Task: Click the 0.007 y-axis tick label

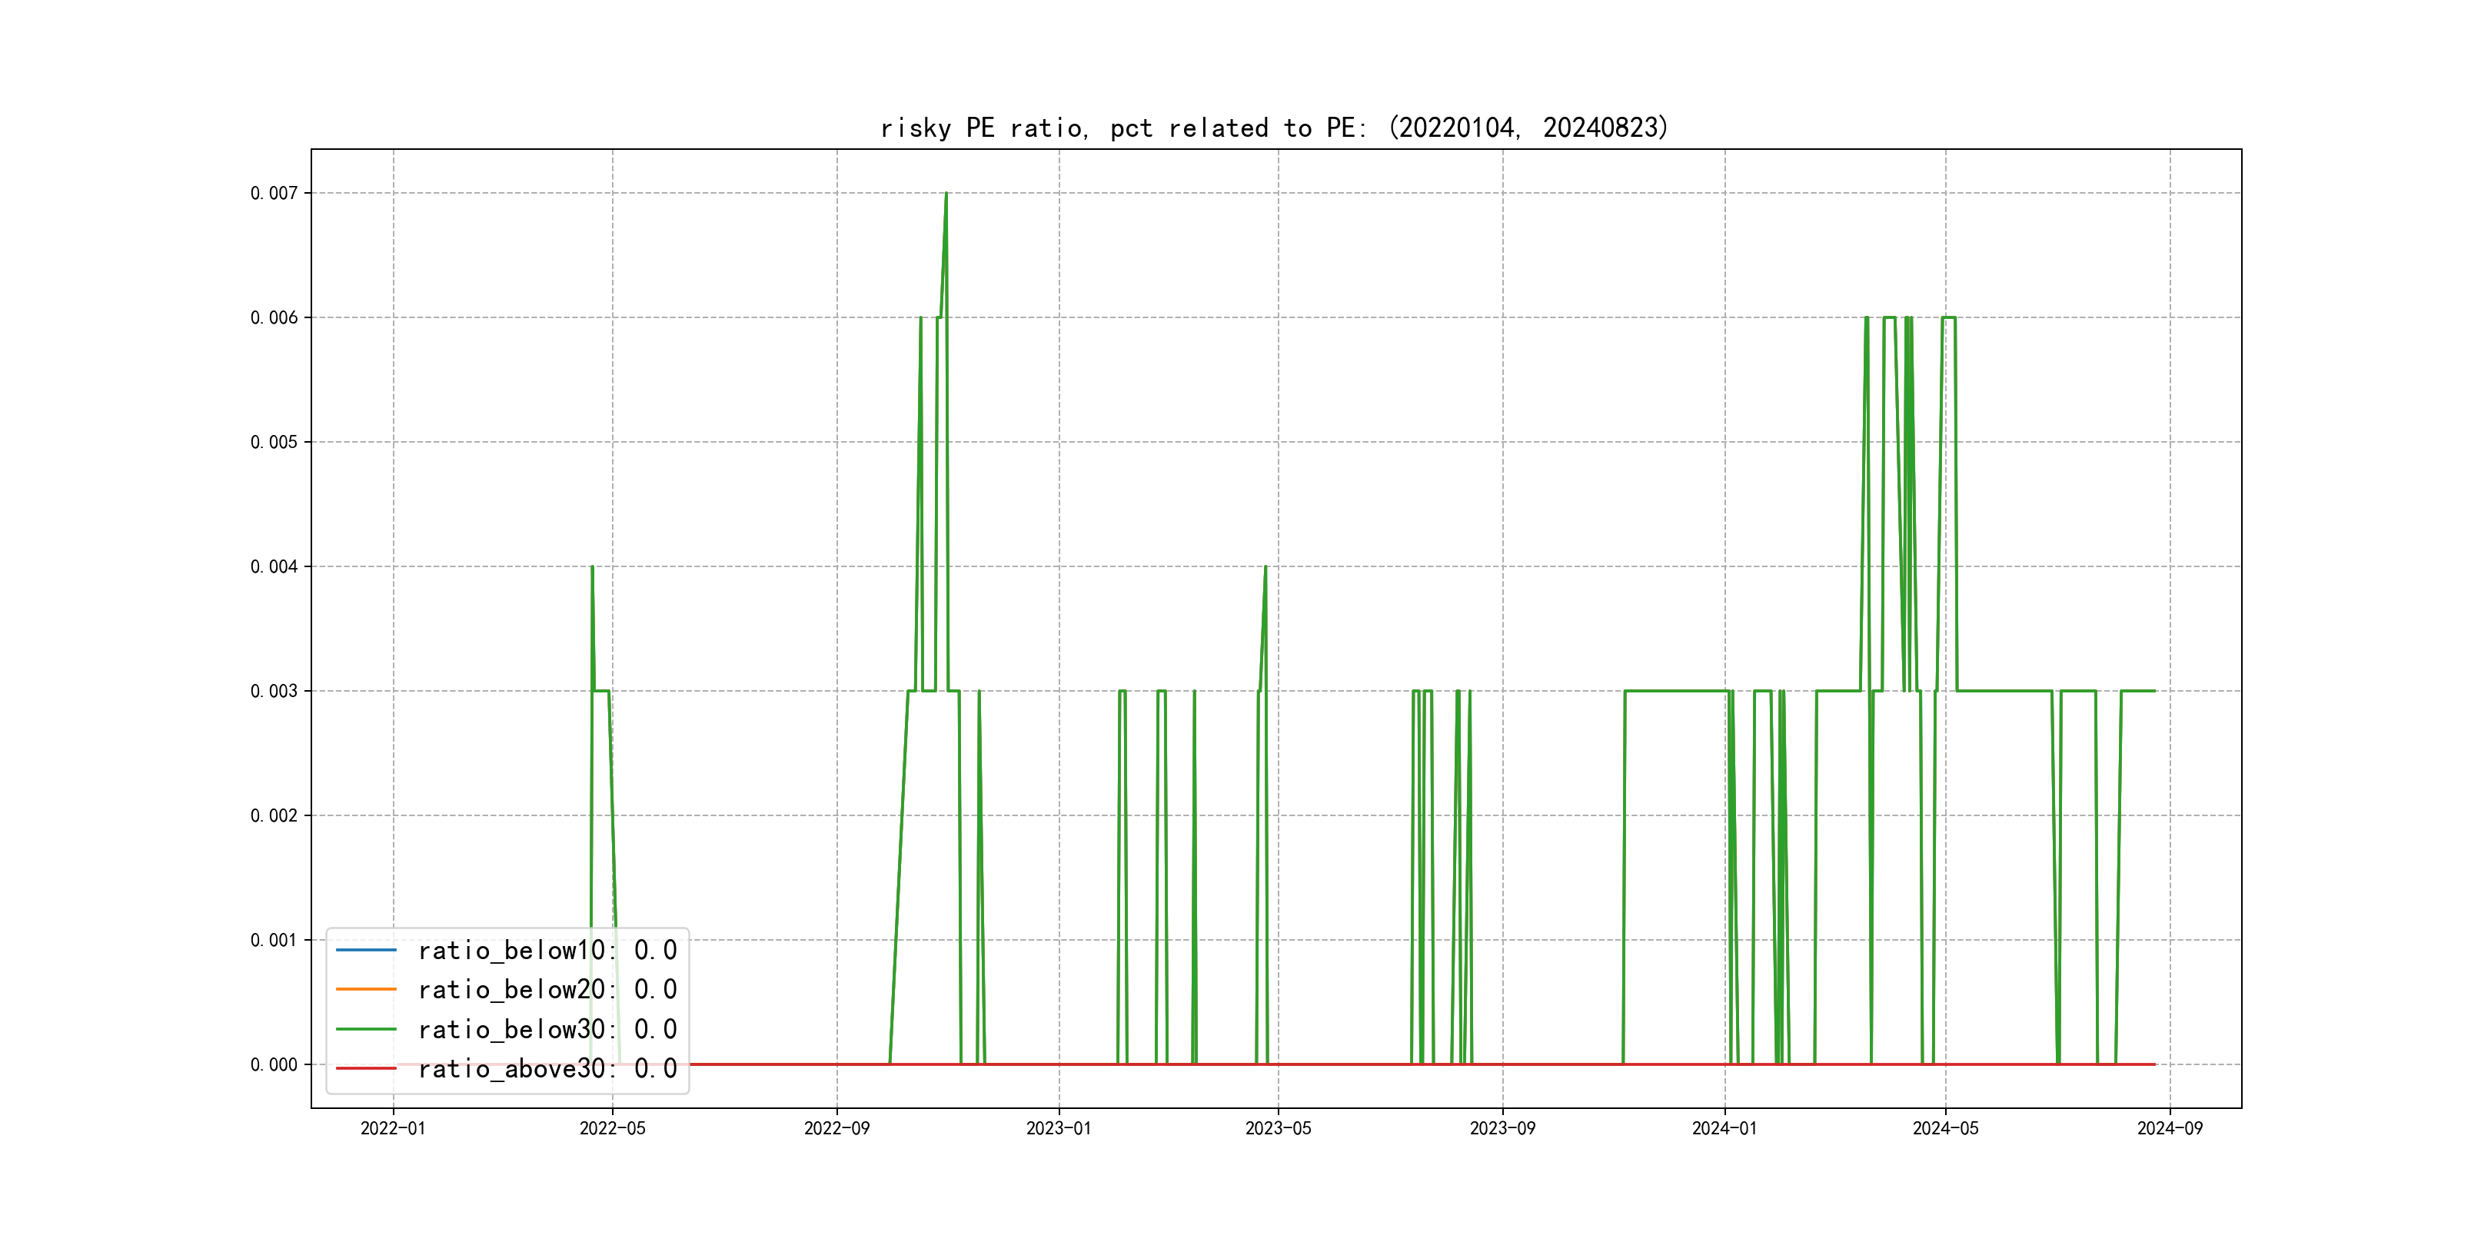Action: (274, 194)
